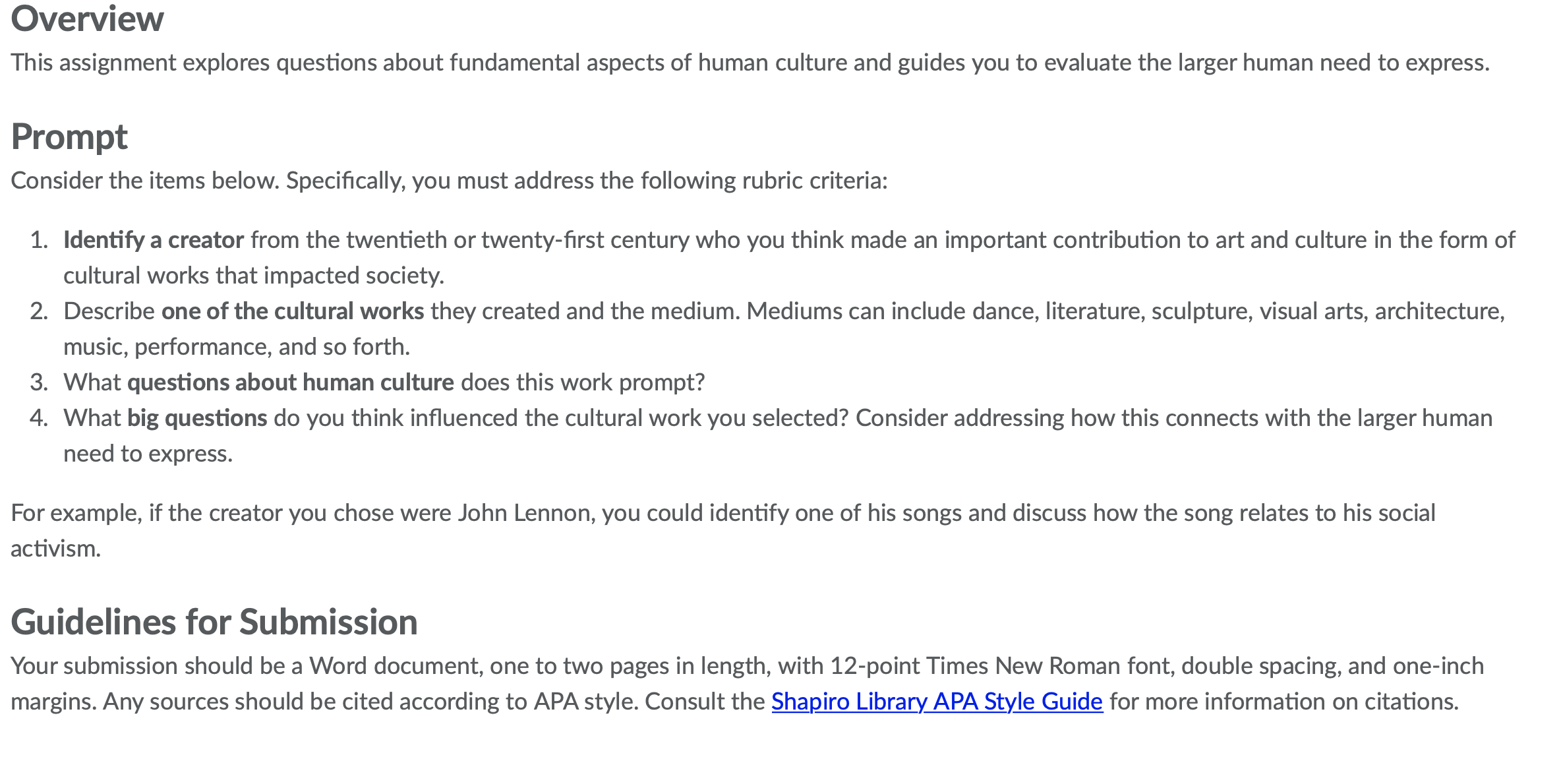Click the Prompt heading
This screenshot has width=1561, height=761.
pos(69,137)
